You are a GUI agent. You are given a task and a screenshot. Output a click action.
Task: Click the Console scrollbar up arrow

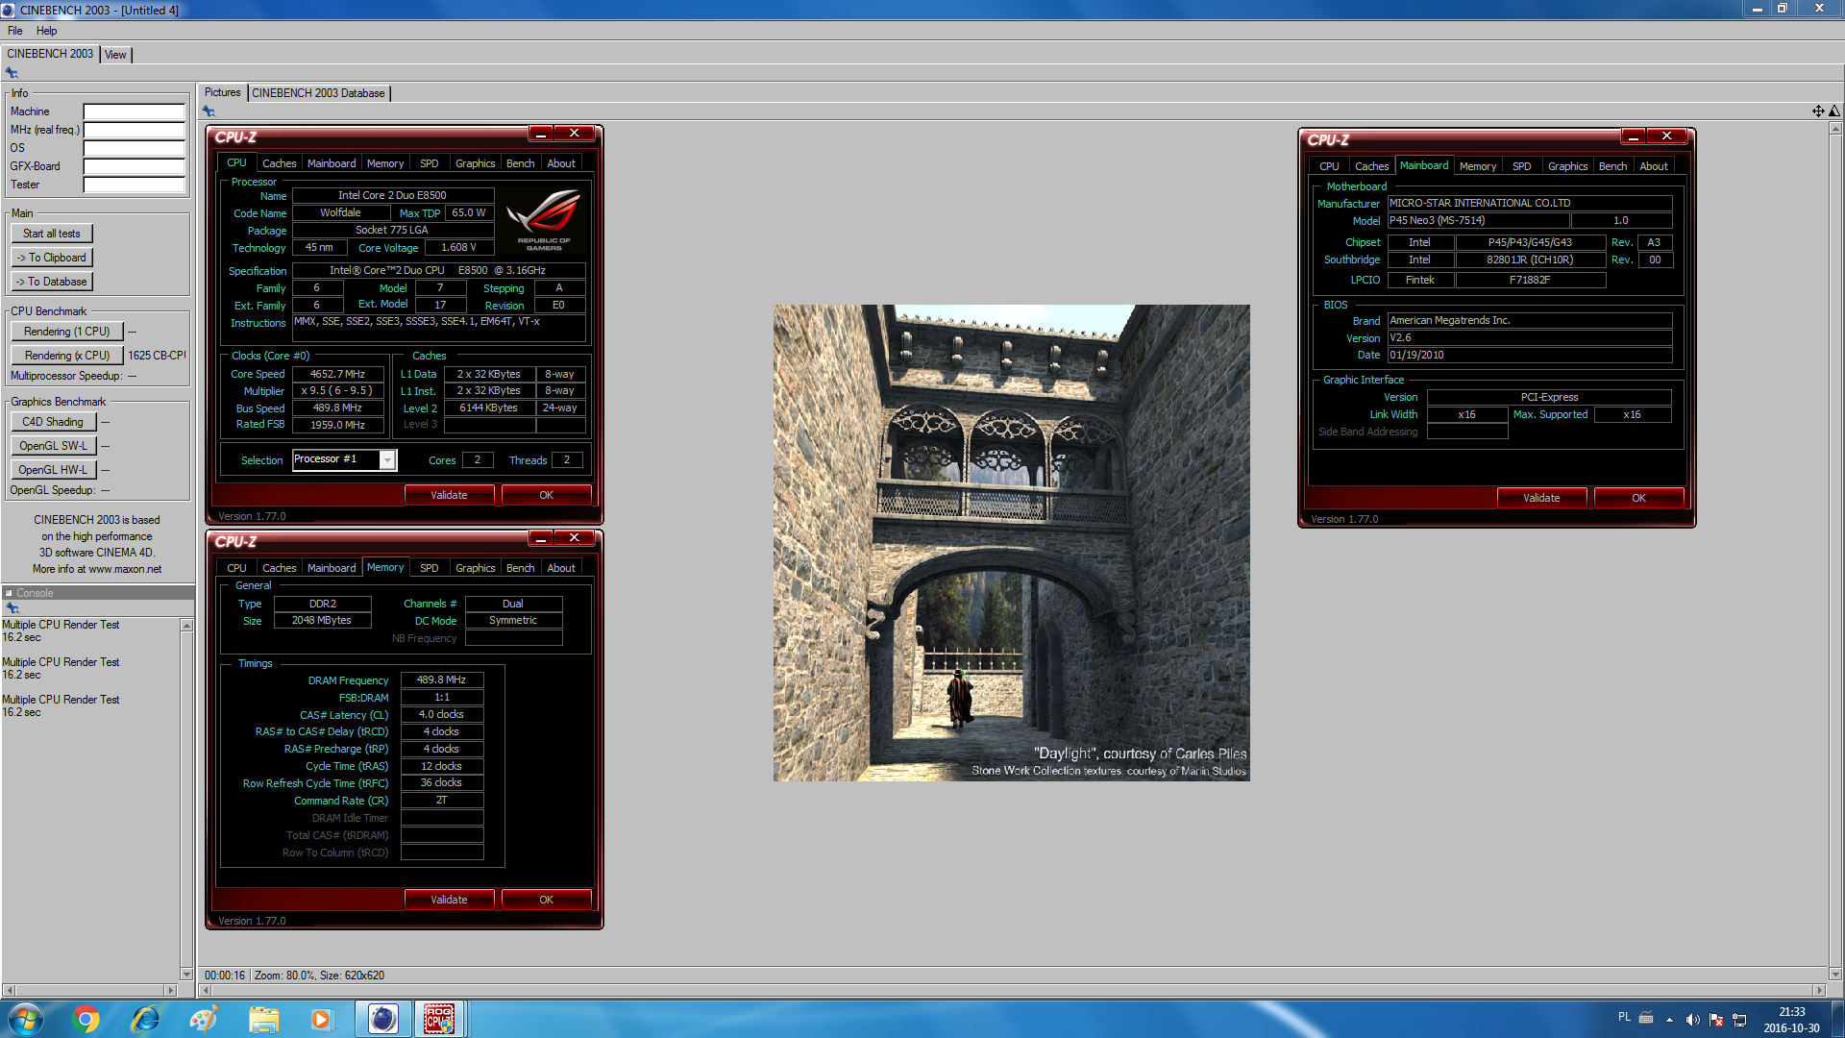click(186, 626)
